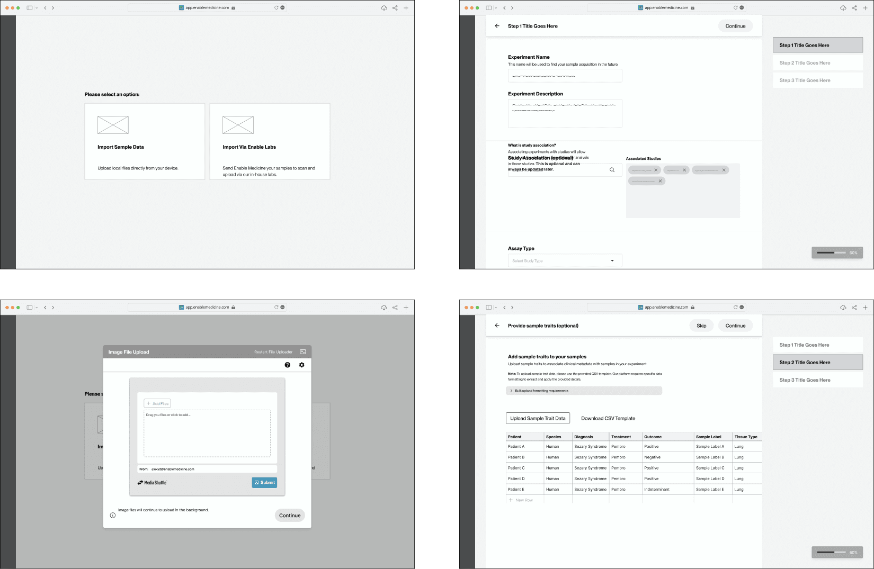Select Step 3 tab in Step 1 window
The image size is (874, 569).
click(x=818, y=80)
